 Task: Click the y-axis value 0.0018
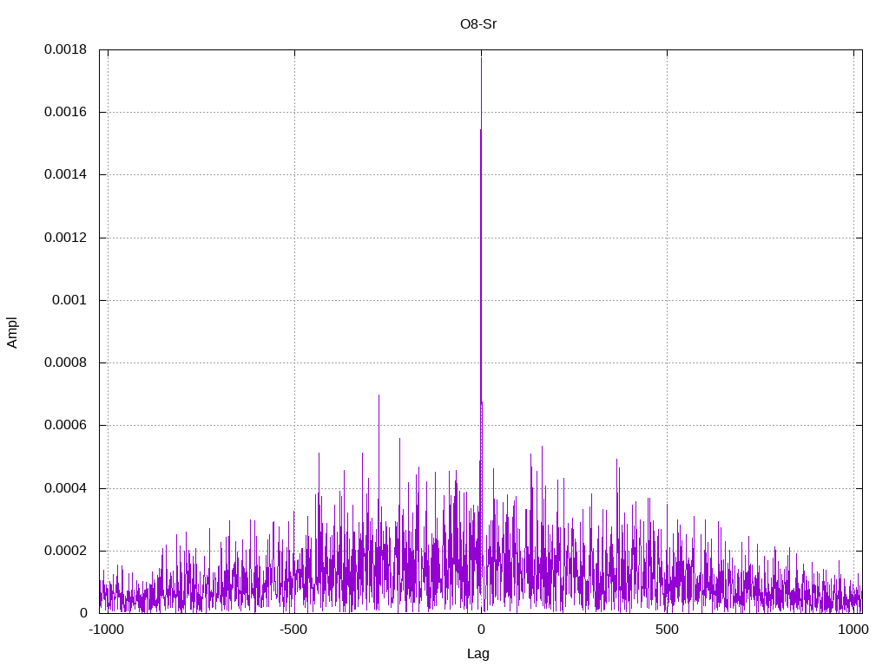pos(66,49)
